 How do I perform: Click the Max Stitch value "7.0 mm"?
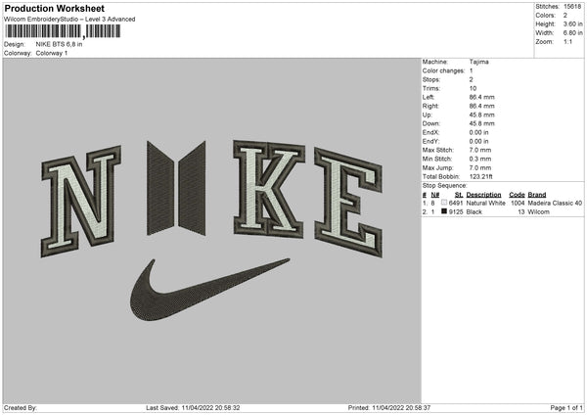[480, 150]
